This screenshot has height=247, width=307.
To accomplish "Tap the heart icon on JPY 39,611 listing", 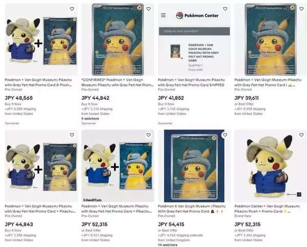I will point(301,9).
